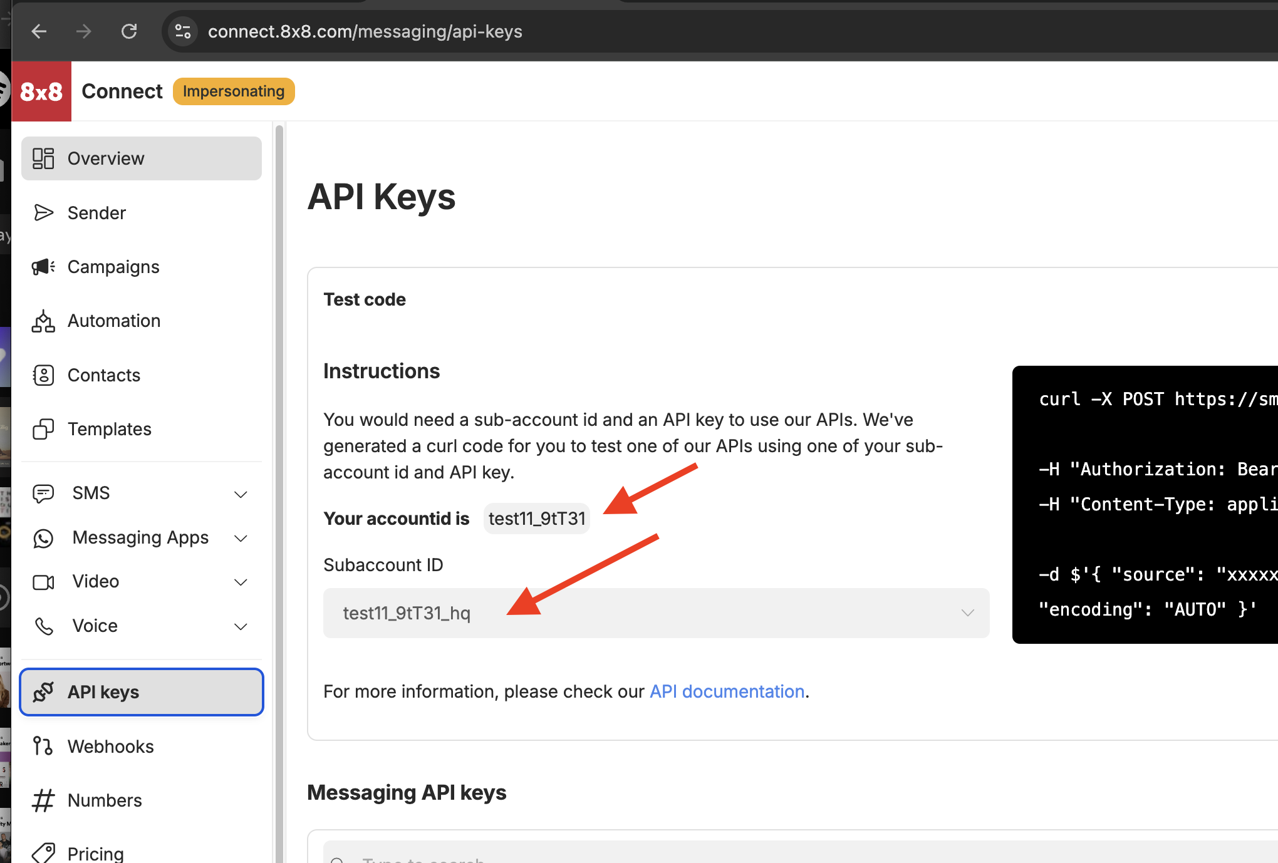The height and width of the screenshot is (863, 1278).
Task: Open the Overview menu item
Action: click(142, 158)
